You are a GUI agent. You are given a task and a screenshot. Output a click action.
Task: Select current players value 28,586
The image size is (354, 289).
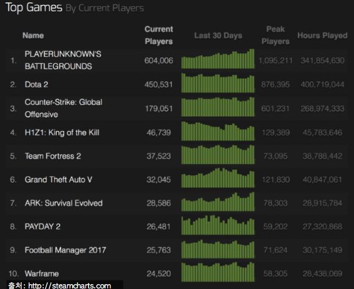click(159, 203)
